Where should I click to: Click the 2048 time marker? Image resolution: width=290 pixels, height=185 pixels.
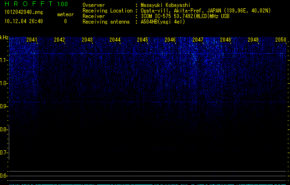pyautogui.click(x=225, y=40)
